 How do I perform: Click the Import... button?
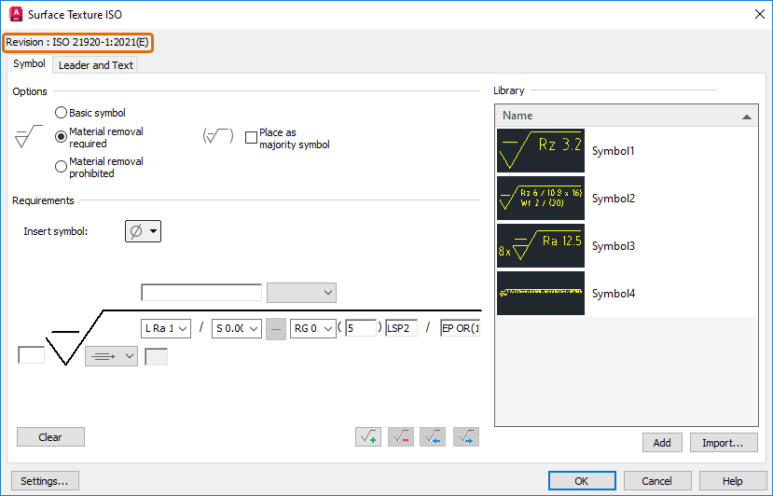(724, 443)
